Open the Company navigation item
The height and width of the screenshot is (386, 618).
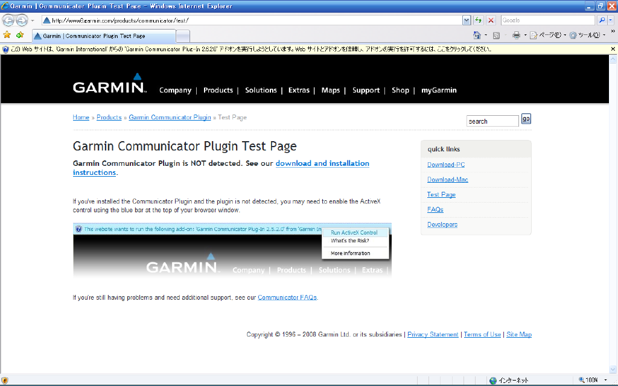pyautogui.click(x=175, y=90)
